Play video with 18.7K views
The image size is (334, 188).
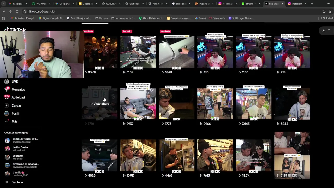coord(254,155)
